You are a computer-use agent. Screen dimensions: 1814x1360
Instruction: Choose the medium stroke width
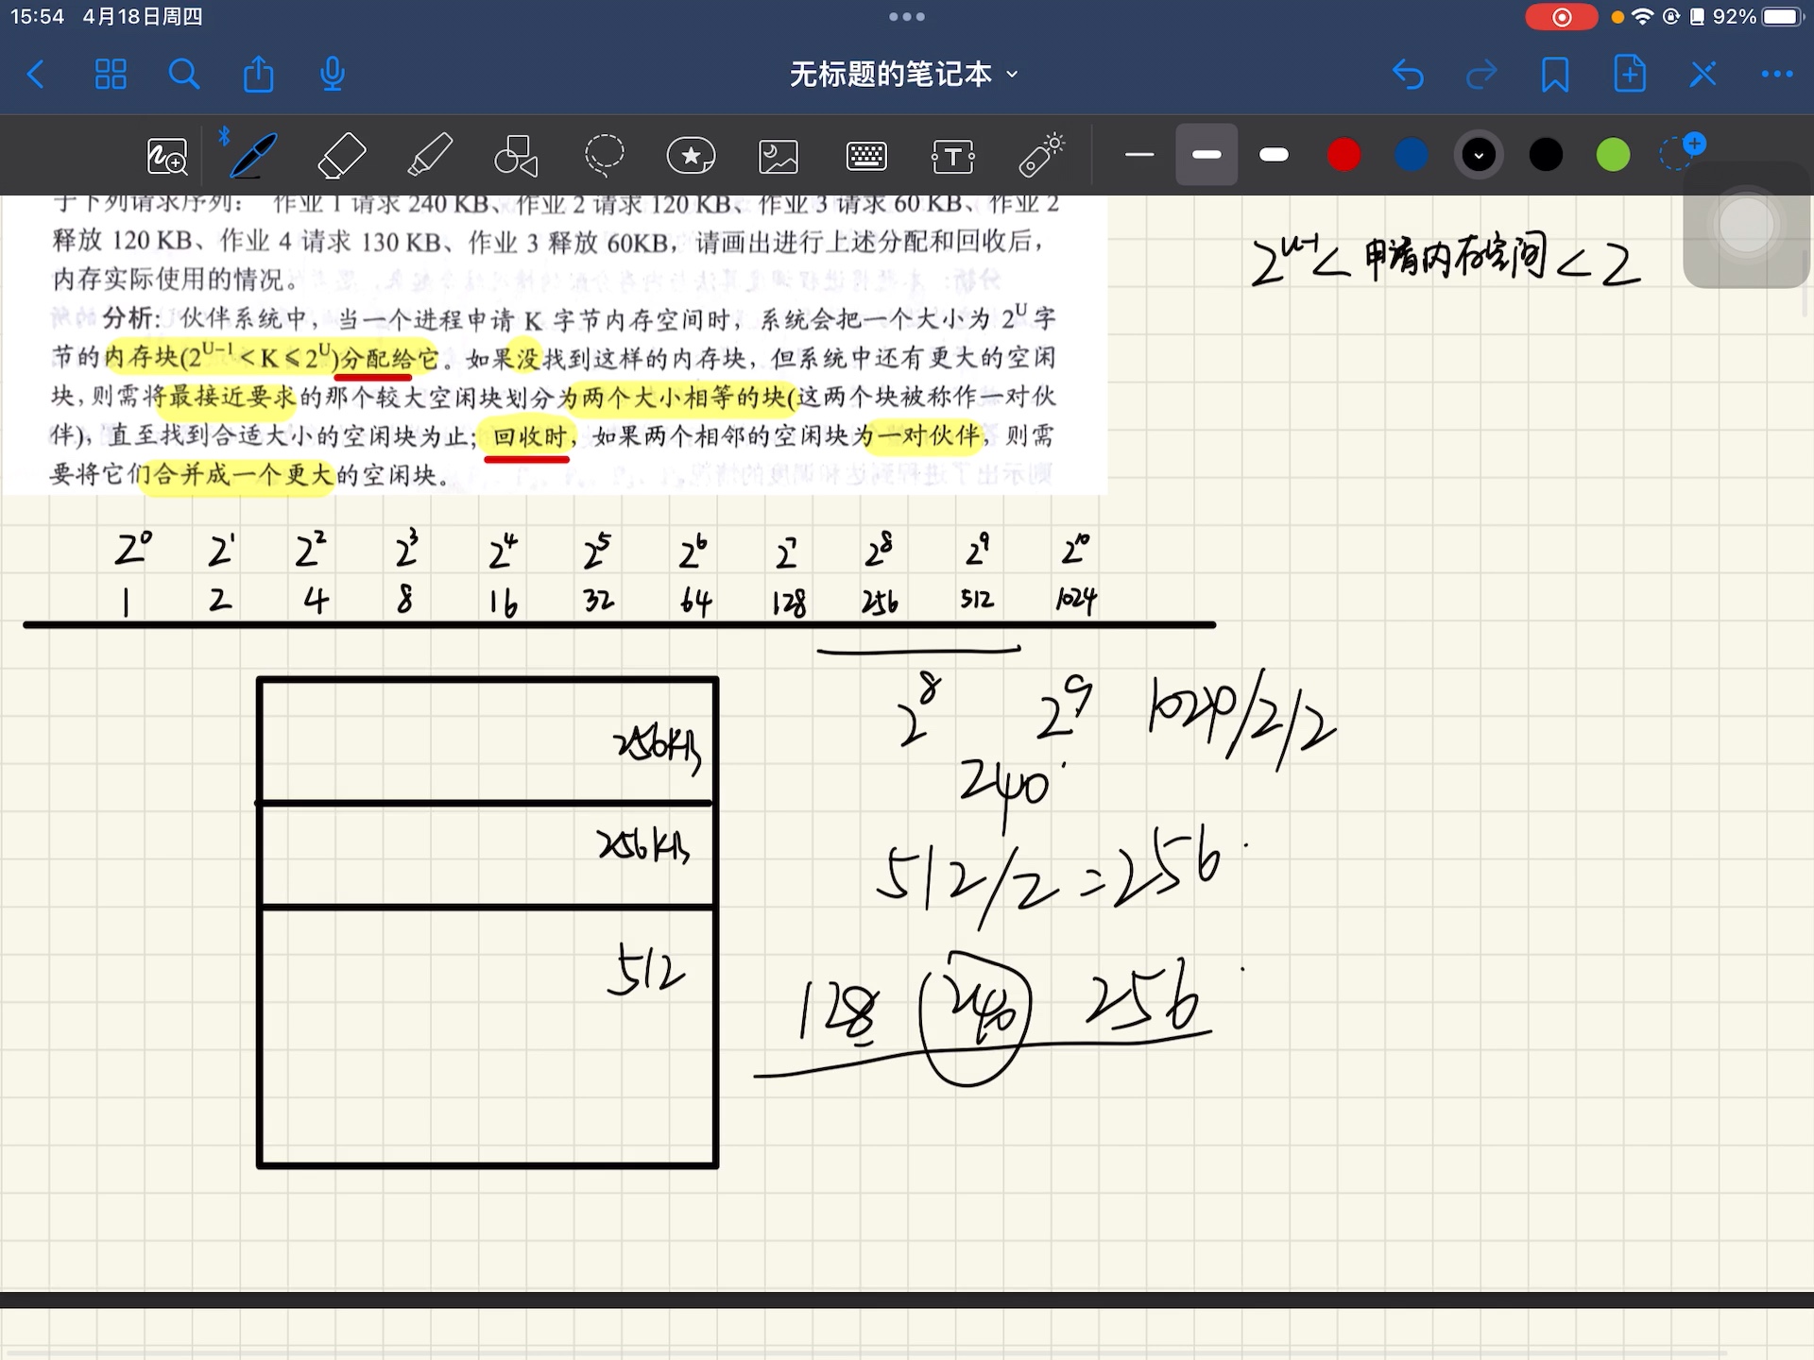1206,155
